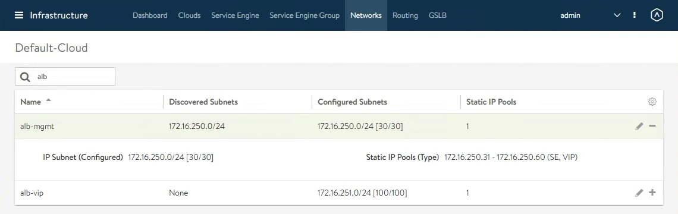Image resolution: width=678 pixels, height=214 pixels.
Task: Open the Service Engine tab
Action: pos(236,15)
